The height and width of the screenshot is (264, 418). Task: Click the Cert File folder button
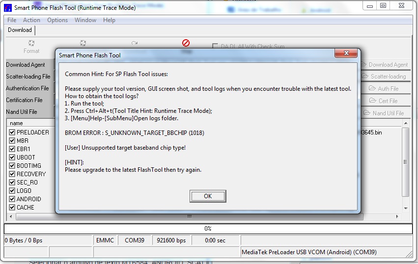[x=385, y=101]
